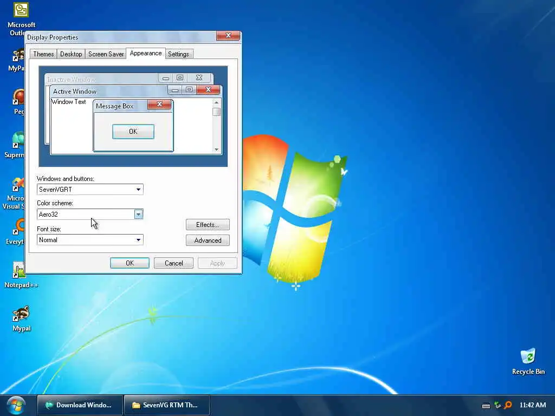Click the green network tray icon
The width and height of the screenshot is (555, 416).
coord(498,405)
